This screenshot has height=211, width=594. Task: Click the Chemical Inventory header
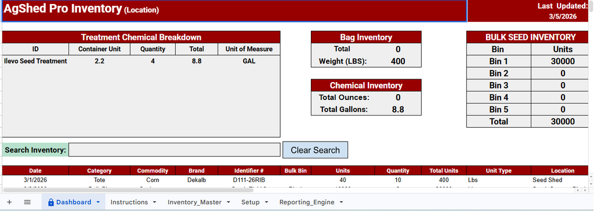[366, 86]
